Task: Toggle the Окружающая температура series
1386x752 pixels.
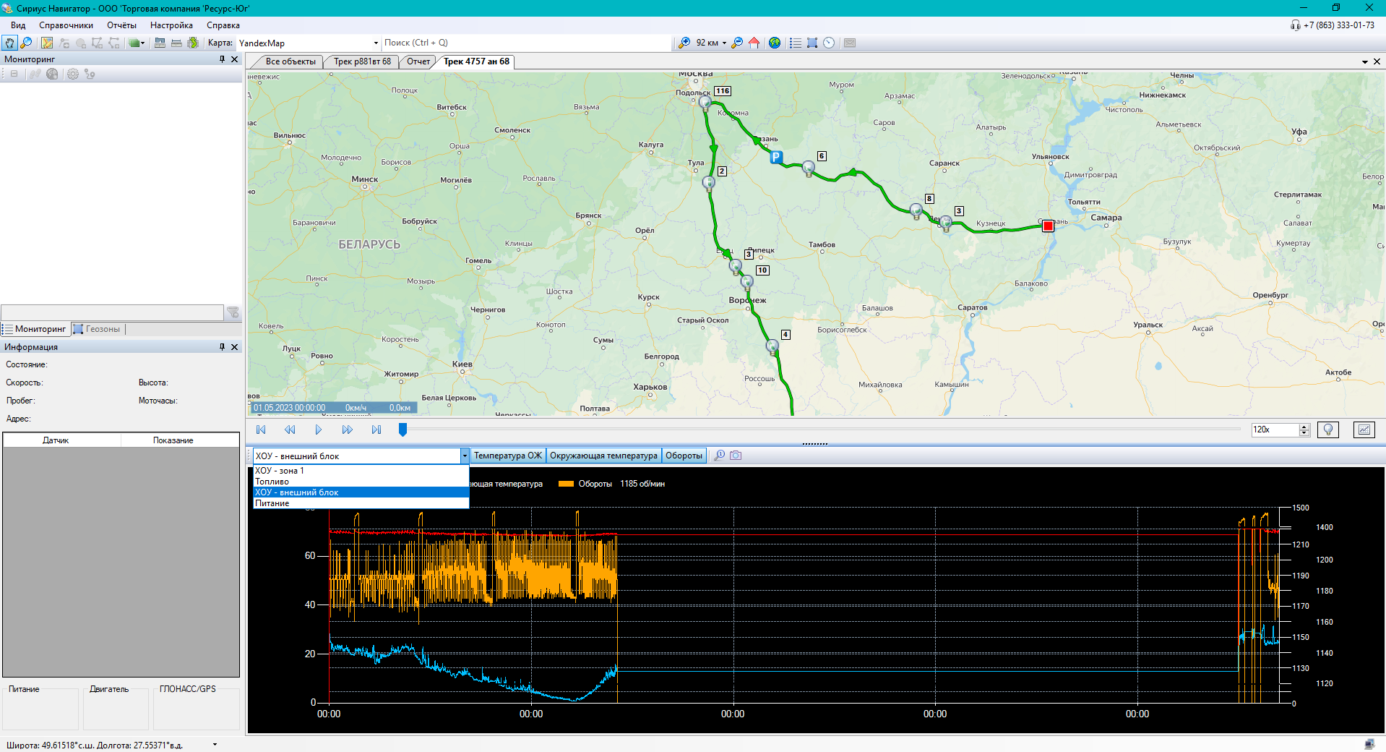Action: coord(603,456)
